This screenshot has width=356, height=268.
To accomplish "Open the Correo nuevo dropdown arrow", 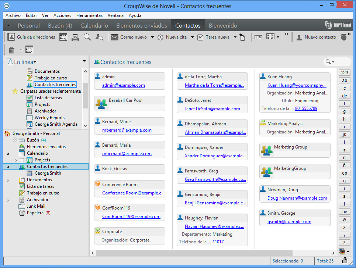I will (153, 37).
